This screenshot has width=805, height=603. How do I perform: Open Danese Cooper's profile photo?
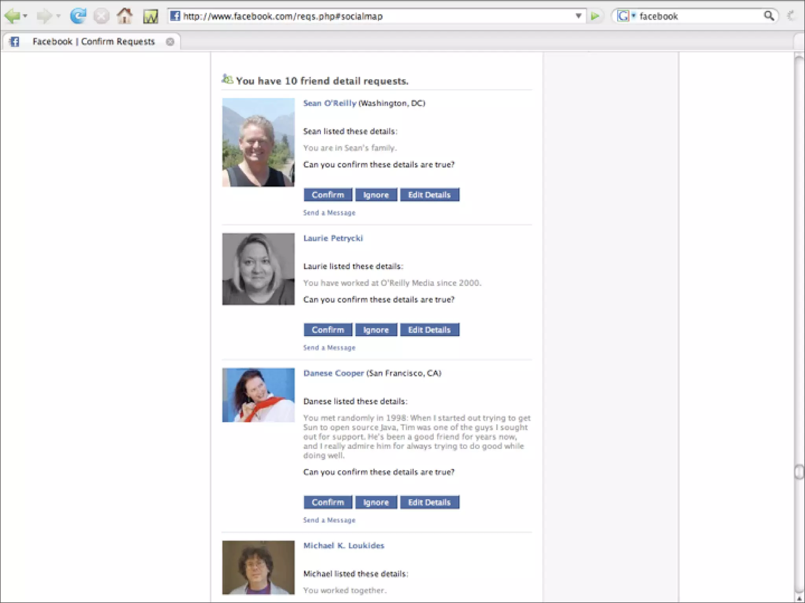pos(258,395)
